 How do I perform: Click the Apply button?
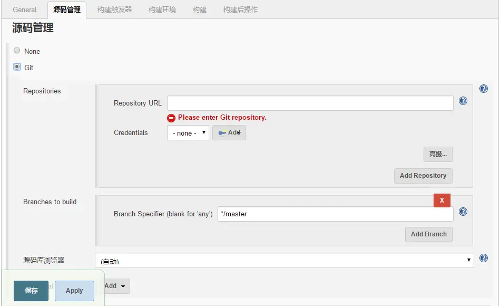[x=74, y=291]
